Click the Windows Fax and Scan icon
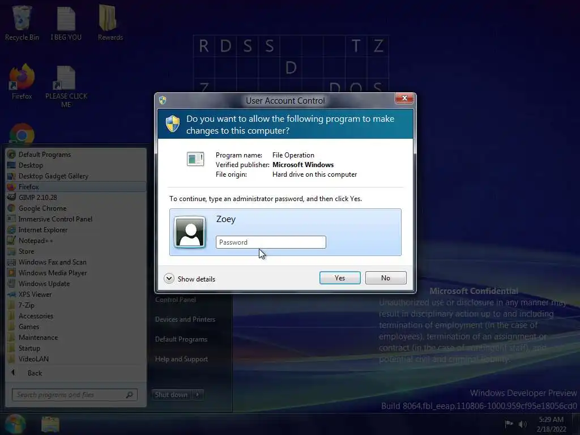Screen dimensions: 580x435 (x=11, y=262)
